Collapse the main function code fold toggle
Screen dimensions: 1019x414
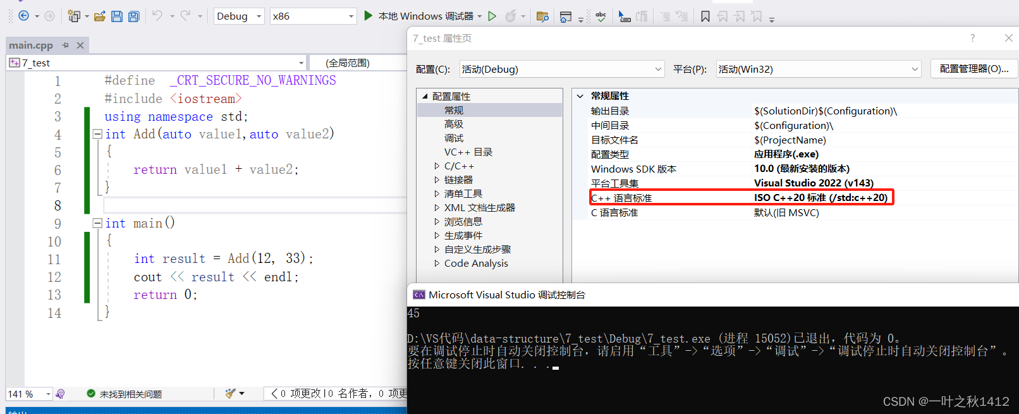point(97,223)
